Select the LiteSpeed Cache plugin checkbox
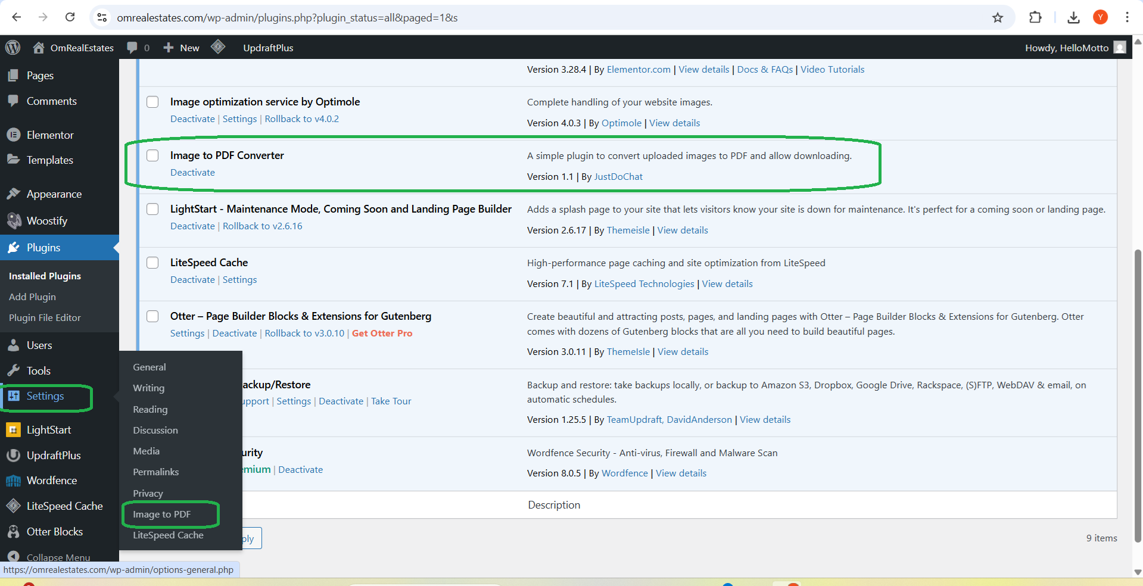1143x586 pixels. (x=153, y=263)
